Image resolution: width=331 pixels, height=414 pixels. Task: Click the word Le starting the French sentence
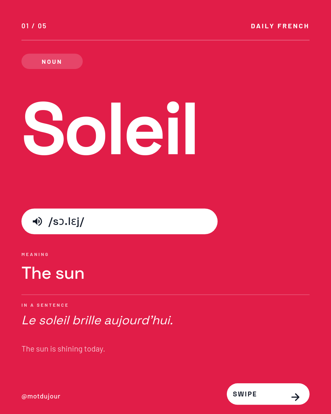(x=29, y=321)
